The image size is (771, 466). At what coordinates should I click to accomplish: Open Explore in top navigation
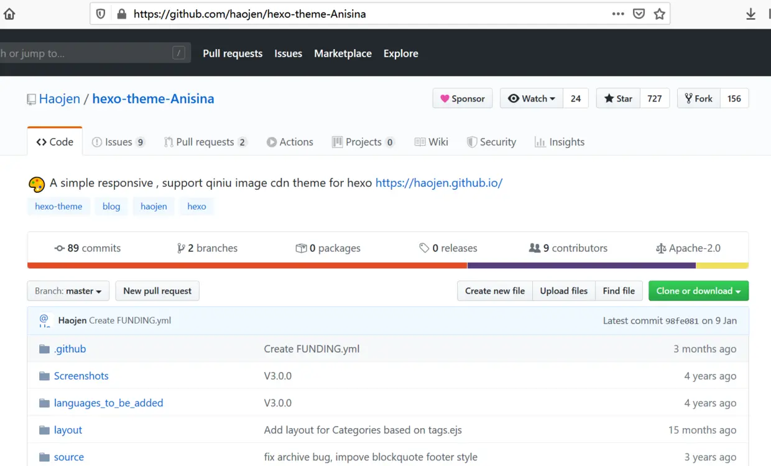pyautogui.click(x=401, y=54)
